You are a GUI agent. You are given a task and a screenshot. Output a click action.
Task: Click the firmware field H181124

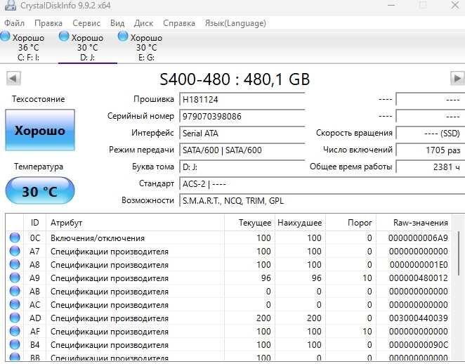[x=242, y=99]
